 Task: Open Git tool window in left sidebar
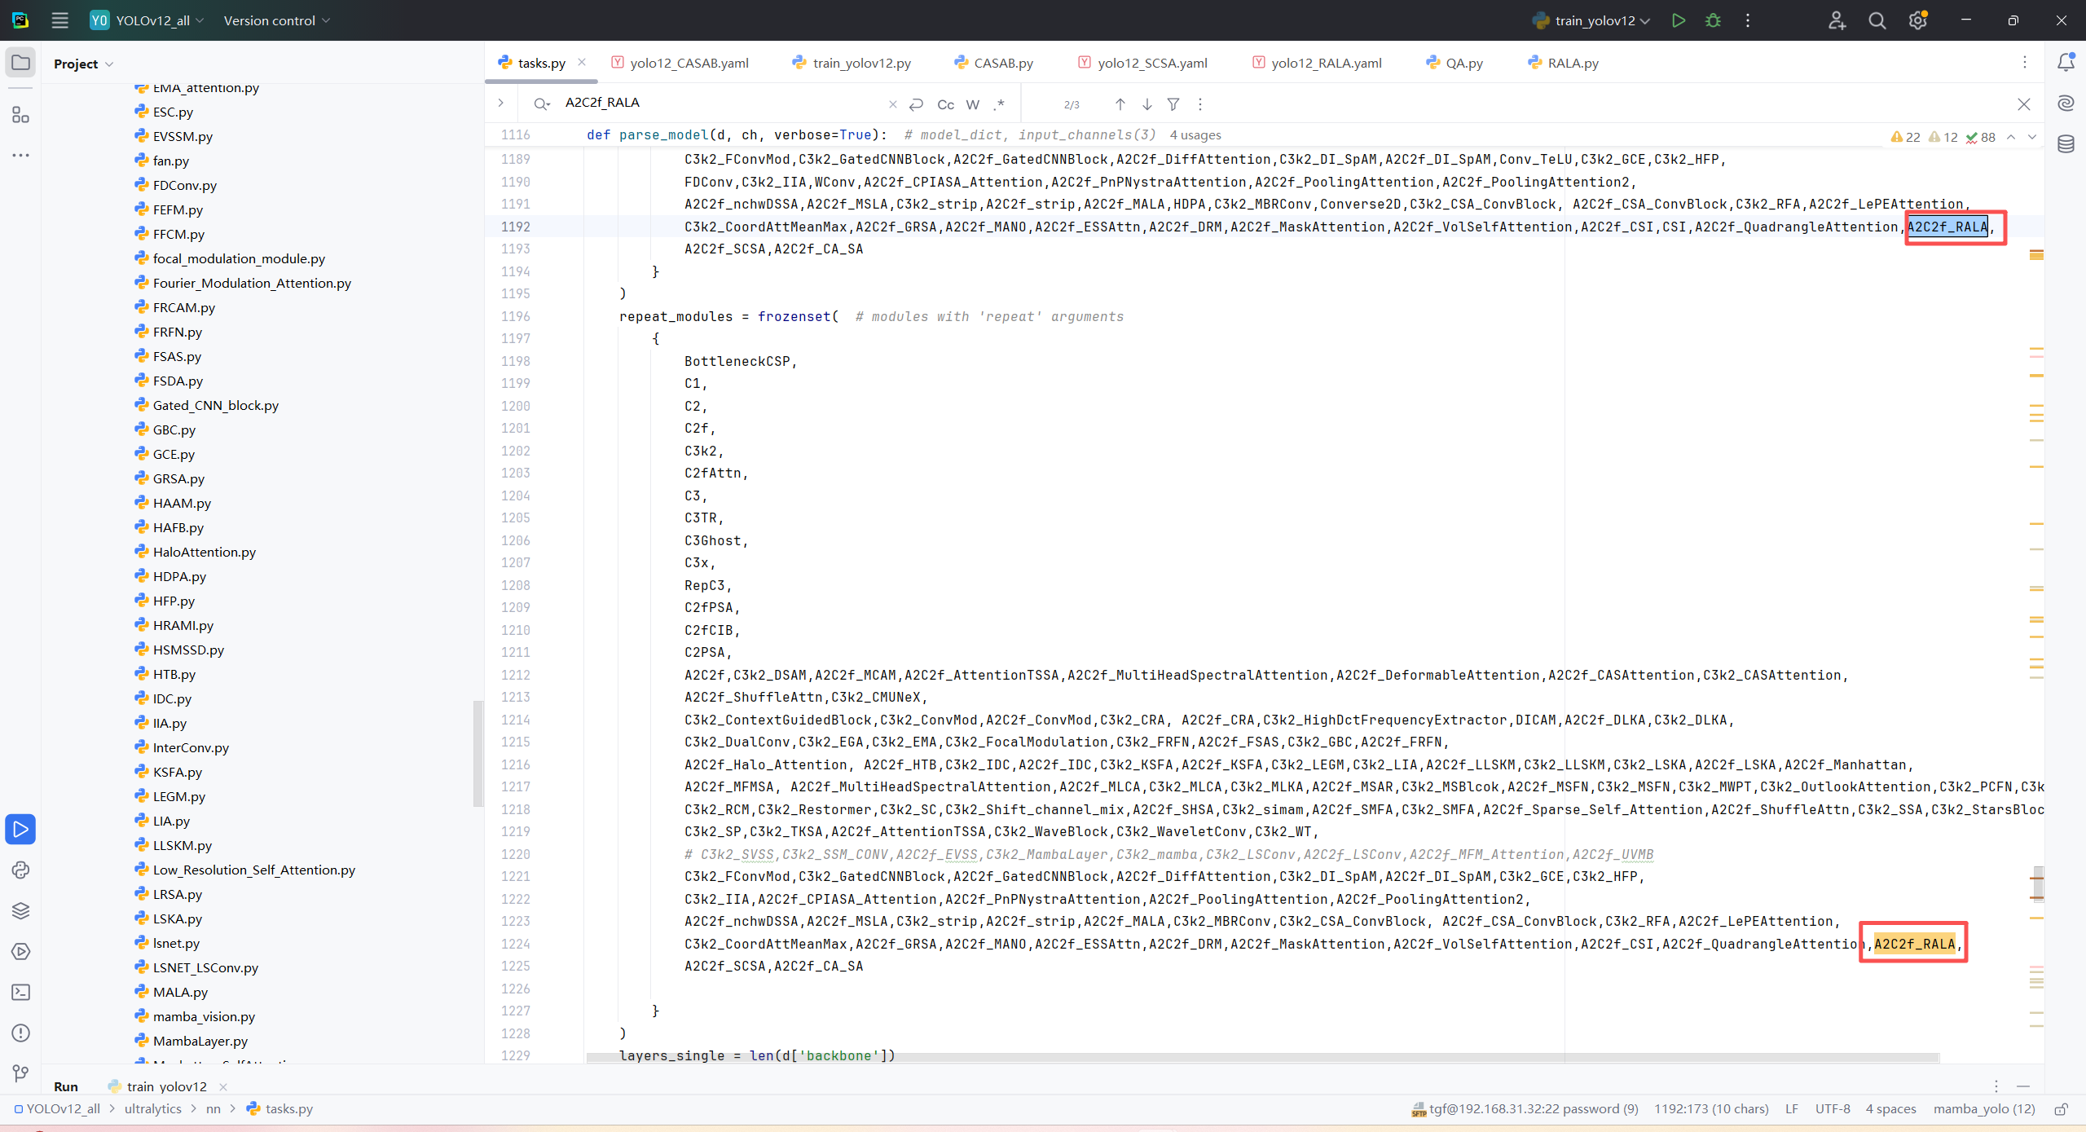[21, 1073]
